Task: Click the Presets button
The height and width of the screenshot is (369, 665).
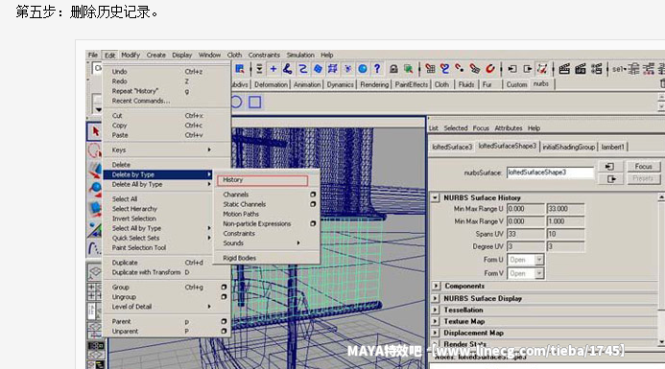Action: (x=643, y=179)
